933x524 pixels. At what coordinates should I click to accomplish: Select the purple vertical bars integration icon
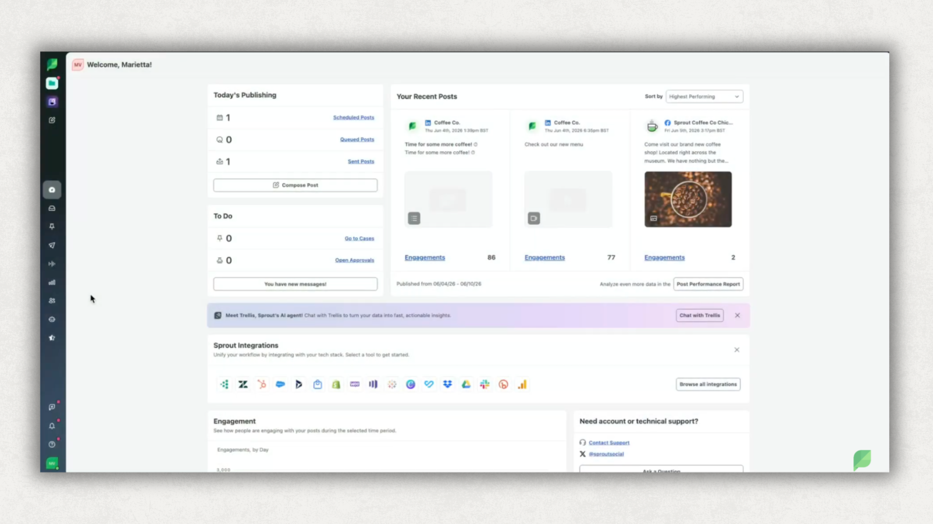pyautogui.click(x=373, y=384)
